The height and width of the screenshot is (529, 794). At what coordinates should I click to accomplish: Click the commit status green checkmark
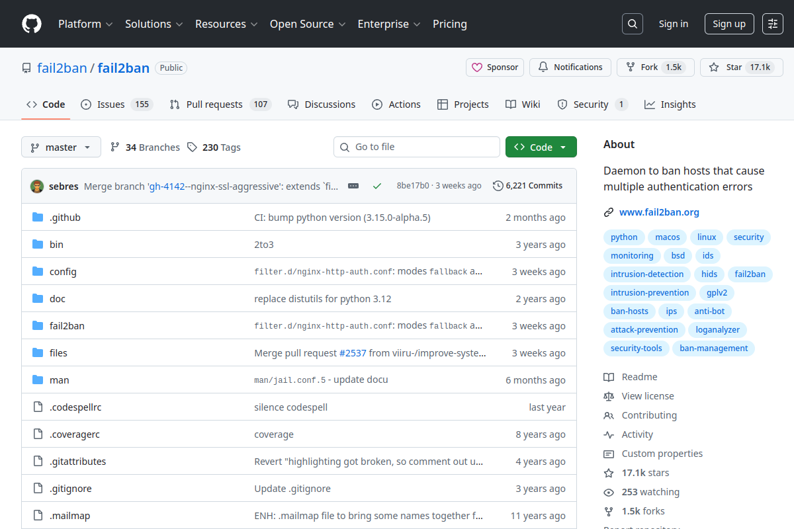(x=377, y=186)
